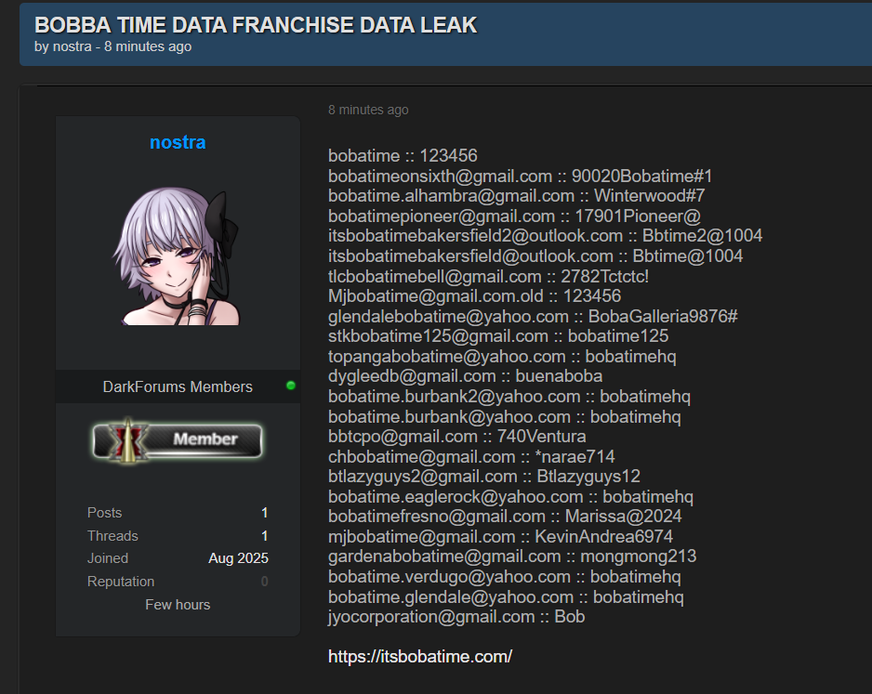Select the DarkForums Members group label
Viewport: 872px width, 694px height.
click(x=178, y=386)
